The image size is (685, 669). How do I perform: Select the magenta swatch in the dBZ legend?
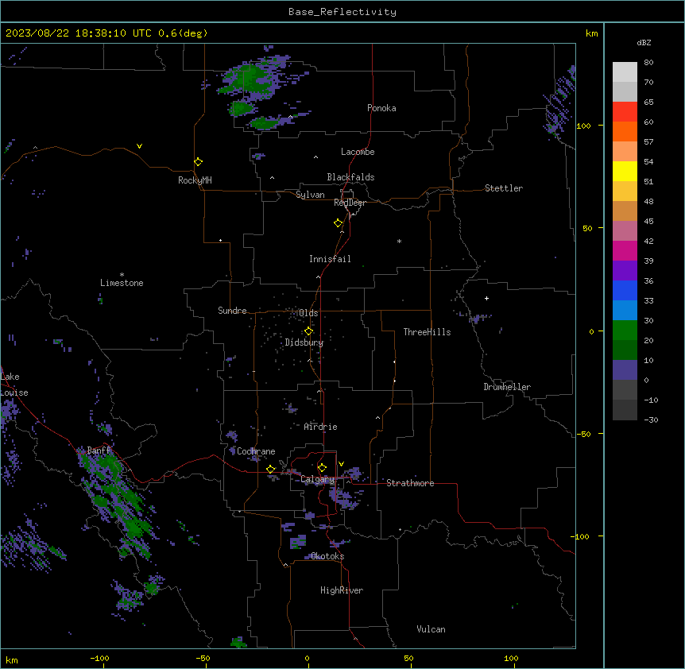[x=625, y=250]
